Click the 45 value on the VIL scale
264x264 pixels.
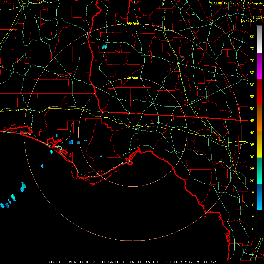coord(252,121)
